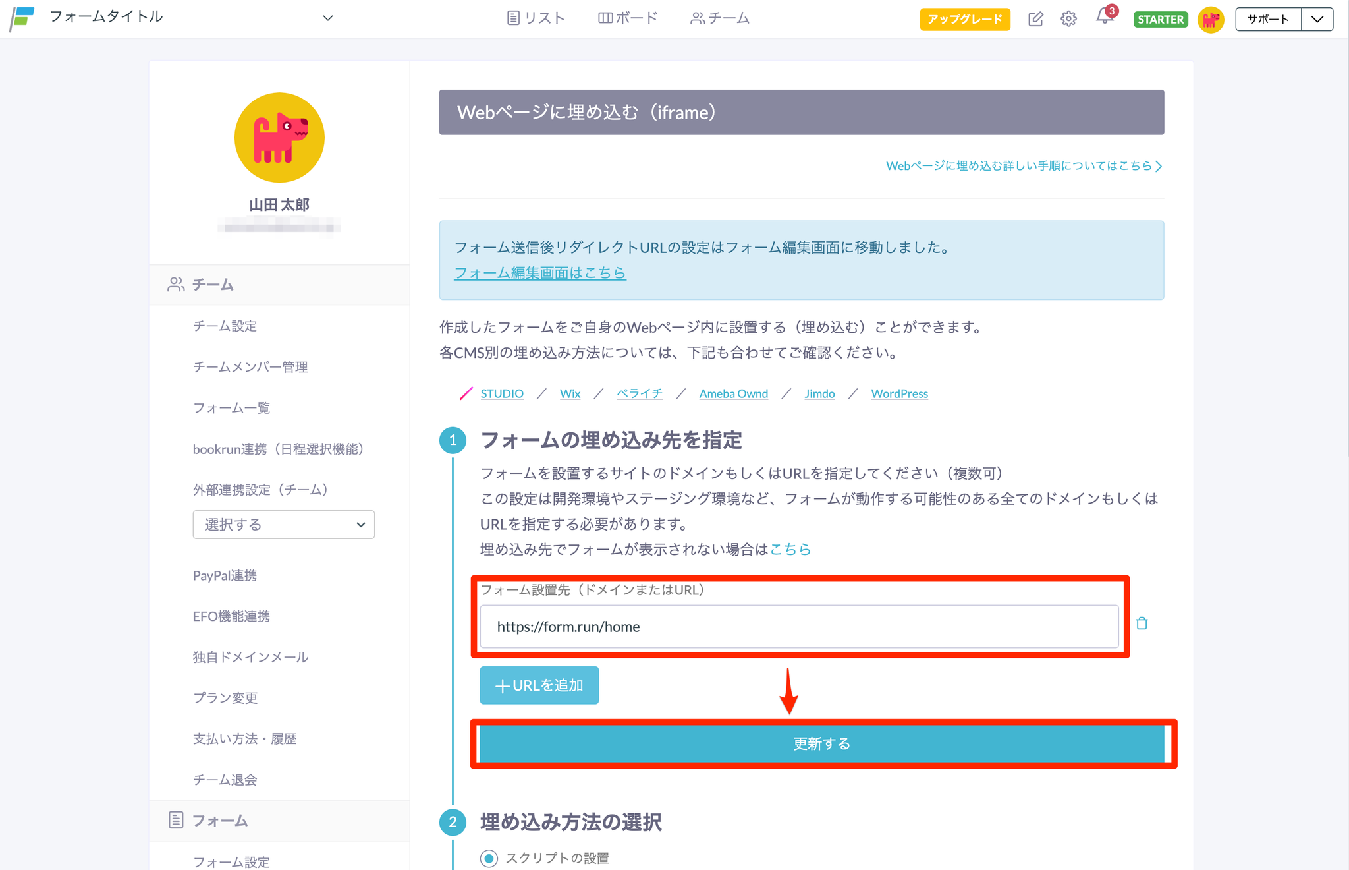Open the WordPress embed guide link
The width and height of the screenshot is (1349, 870).
tap(899, 393)
